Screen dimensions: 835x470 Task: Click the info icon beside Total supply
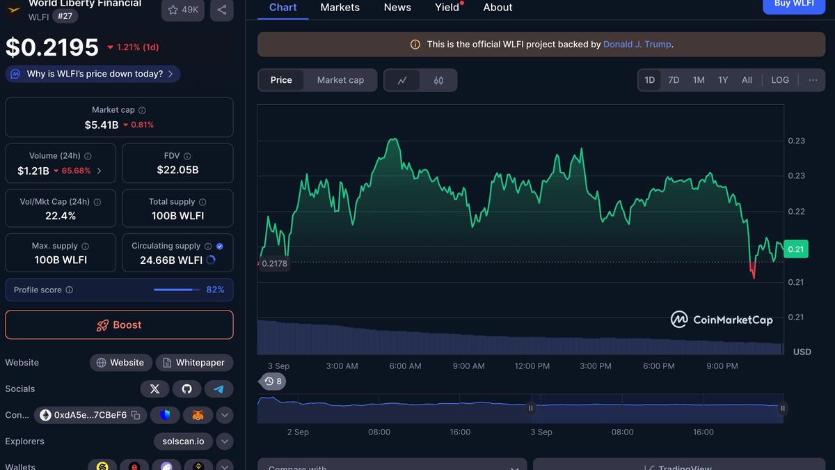pyautogui.click(x=202, y=202)
